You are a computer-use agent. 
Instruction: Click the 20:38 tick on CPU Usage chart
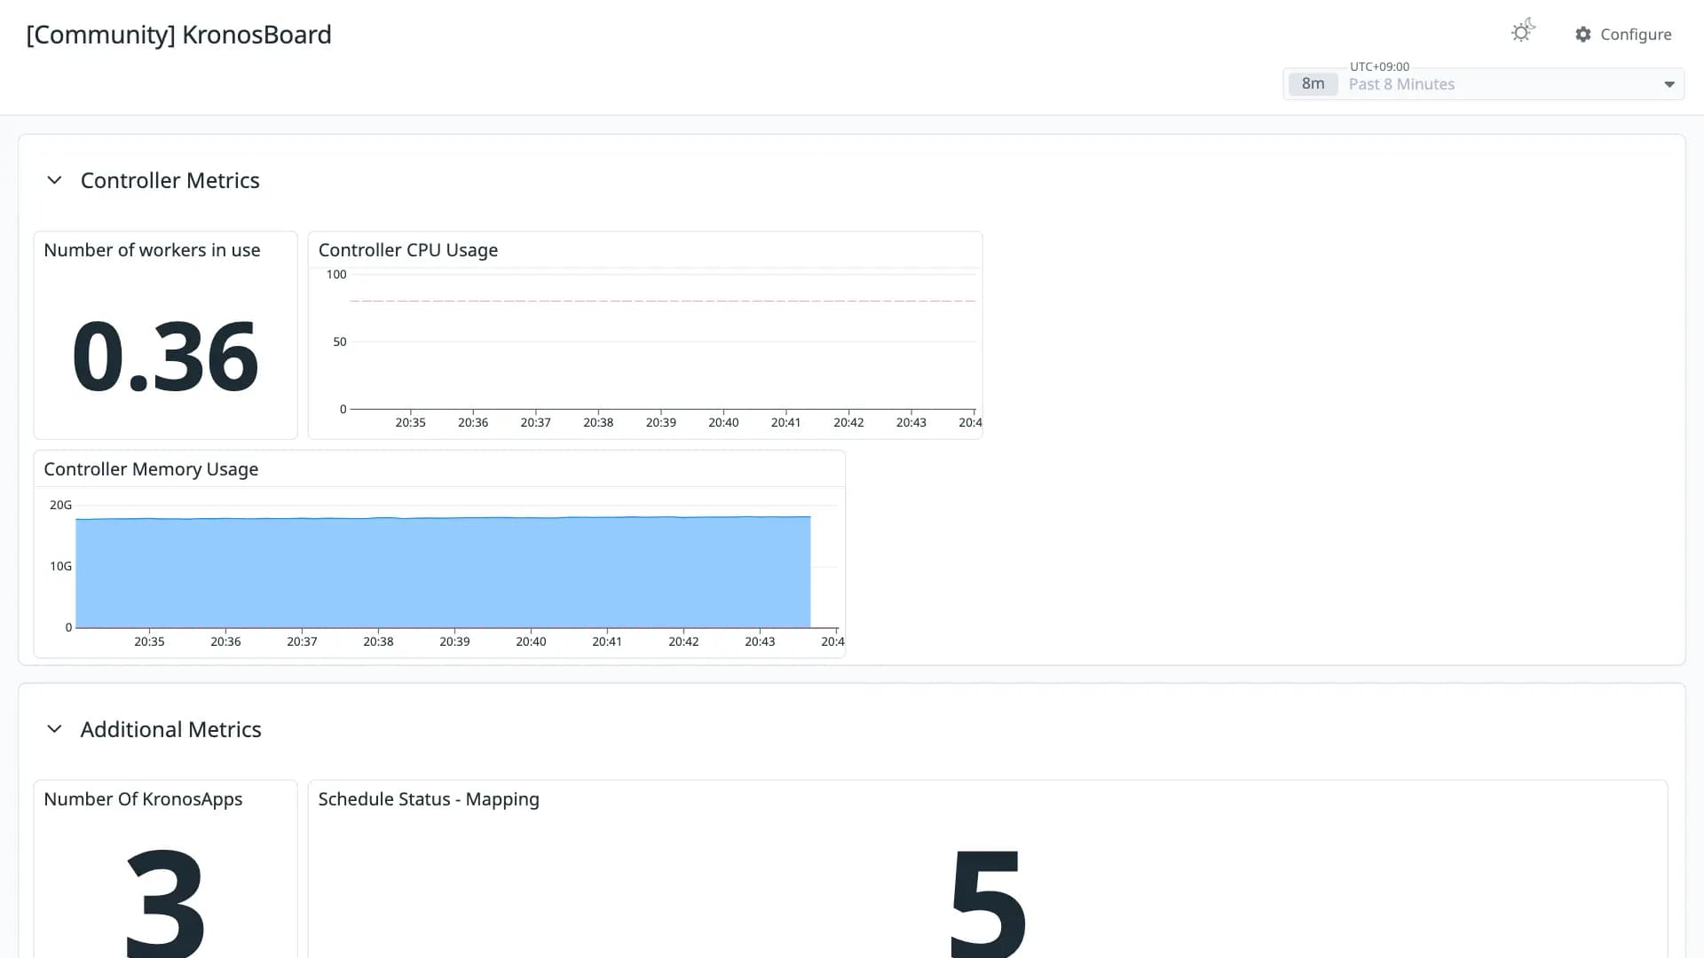(x=598, y=422)
